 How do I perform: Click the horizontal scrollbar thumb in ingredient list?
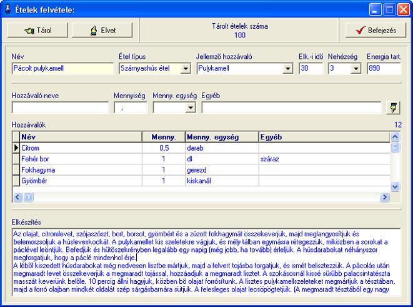(28, 197)
